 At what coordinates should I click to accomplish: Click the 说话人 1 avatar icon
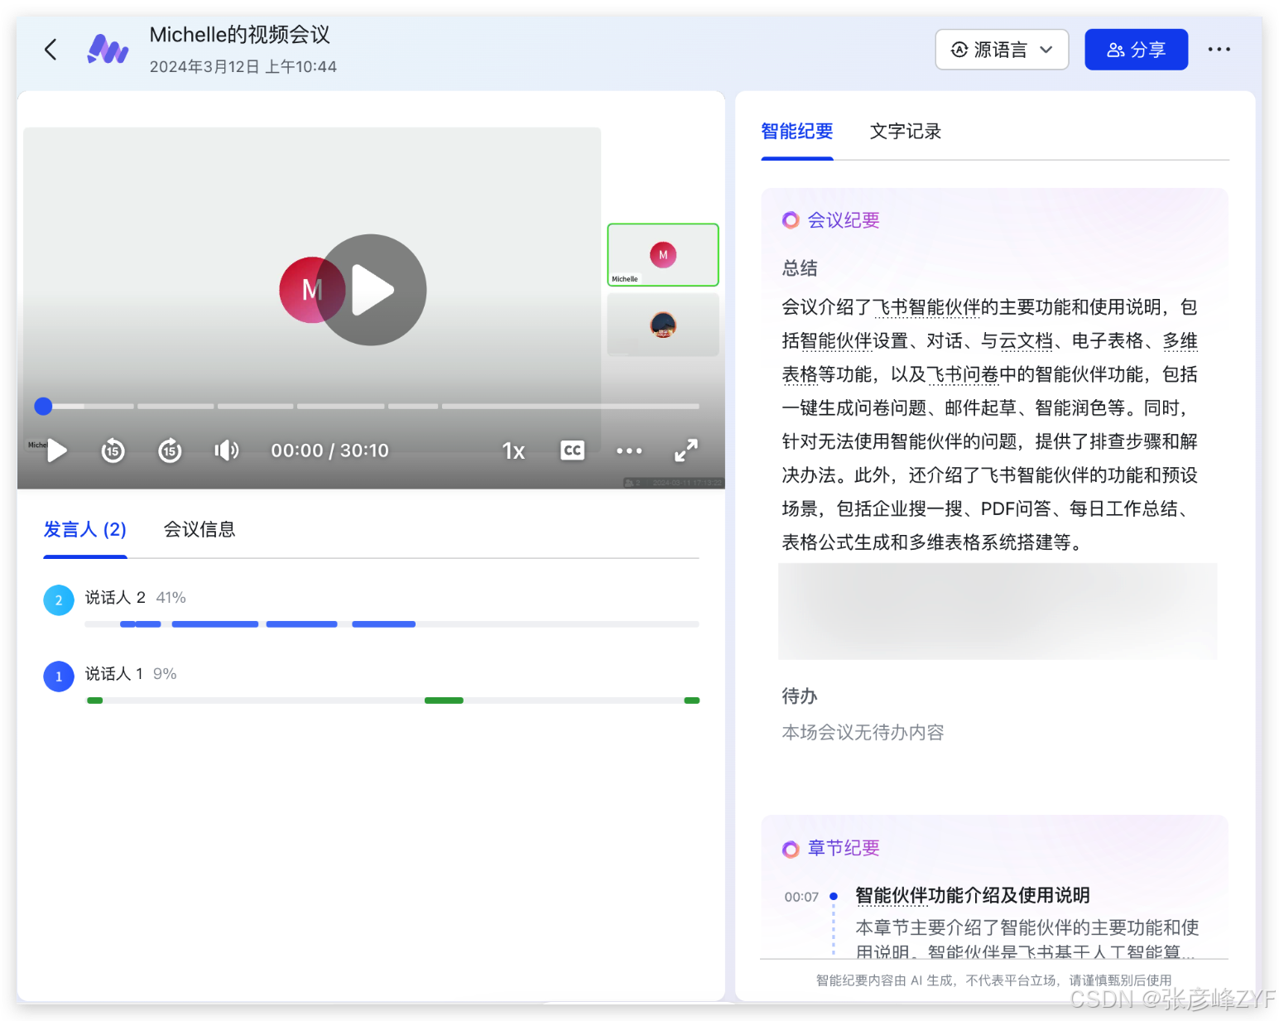59,676
